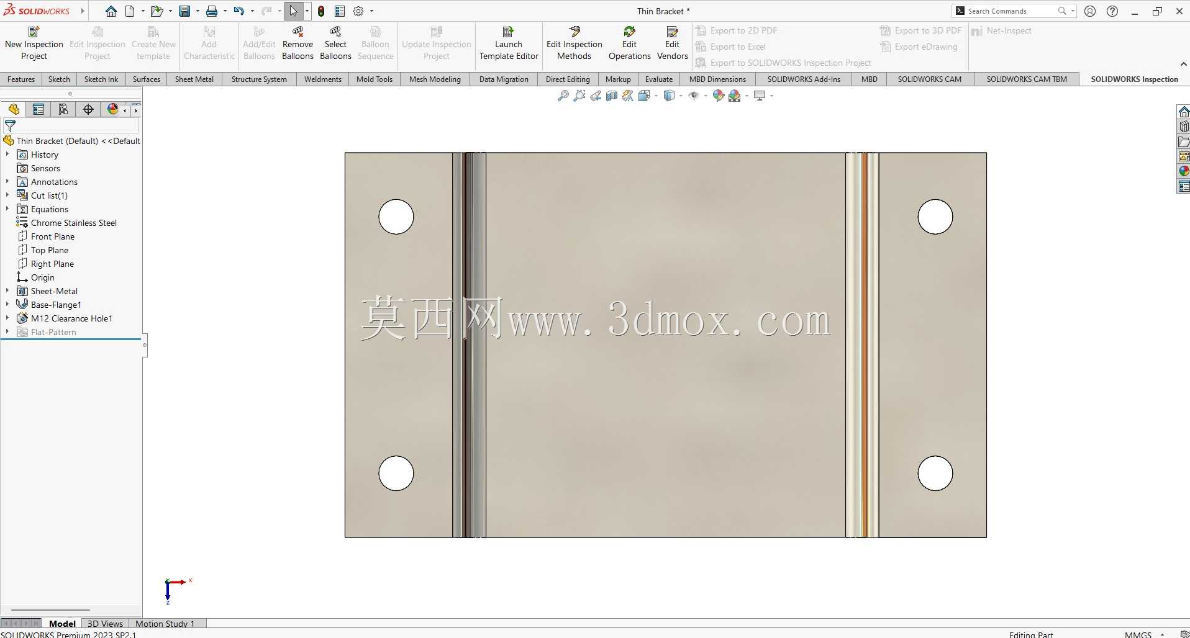Screen dimensions: 1190x638
Task: Switch to the Sheet Metal tab
Action: tap(194, 79)
